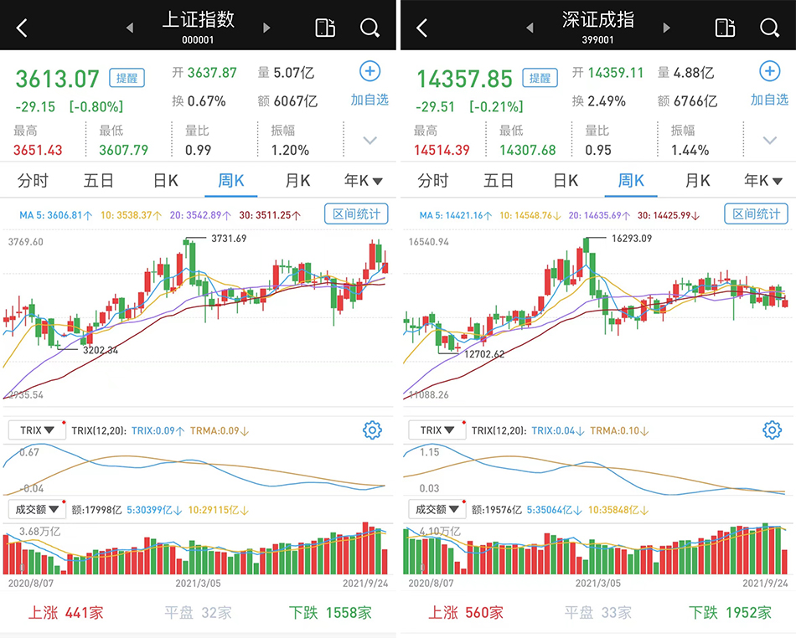Viewport: 796px width, 638px height.
Task: Open search on 深证成指 panel
Action: click(769, 28)
